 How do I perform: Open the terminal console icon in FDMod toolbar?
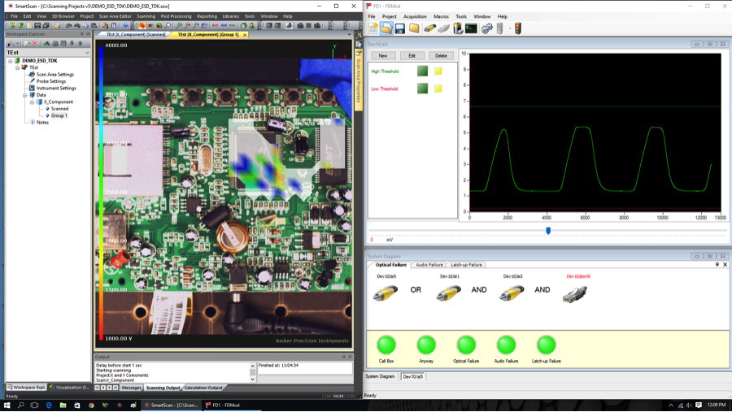472,29
